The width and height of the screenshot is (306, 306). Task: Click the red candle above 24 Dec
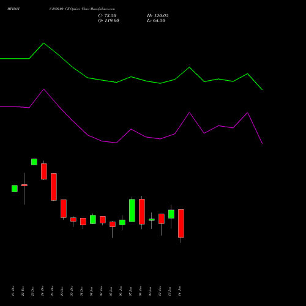44,171
